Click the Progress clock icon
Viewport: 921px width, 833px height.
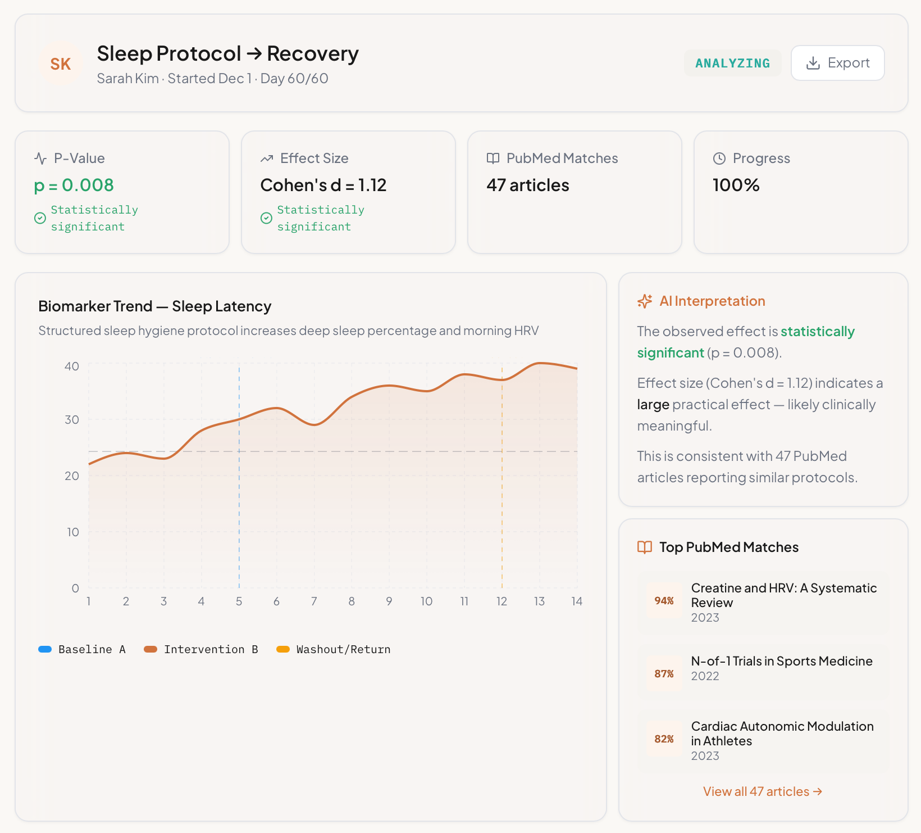click(x=719, y=159)
